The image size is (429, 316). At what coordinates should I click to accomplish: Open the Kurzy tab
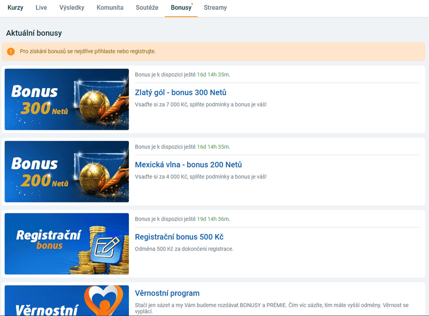pyautogui.click(x=15, y=8)
